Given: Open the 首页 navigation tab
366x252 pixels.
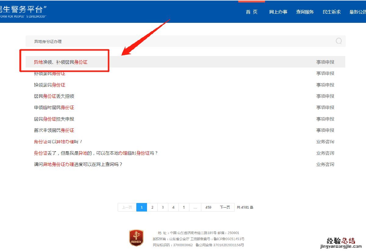Looking at the screenshot, I should pyautogui.click(x=252, y=12).
